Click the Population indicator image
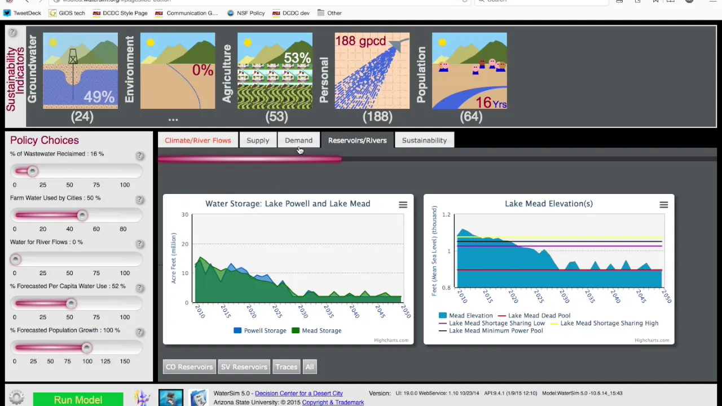This screenshot has height=406, width=722. point(469,70)
